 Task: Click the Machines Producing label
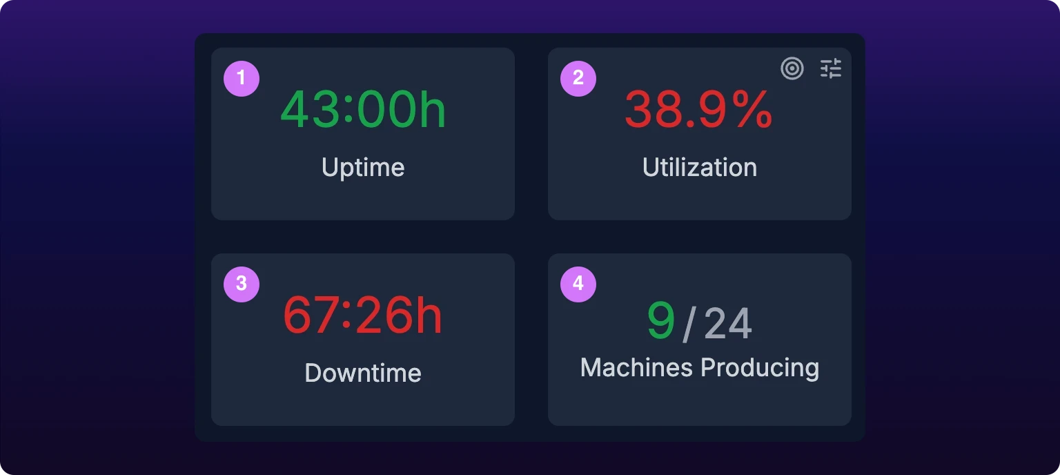pyautogui.click(x=700, y=368)
